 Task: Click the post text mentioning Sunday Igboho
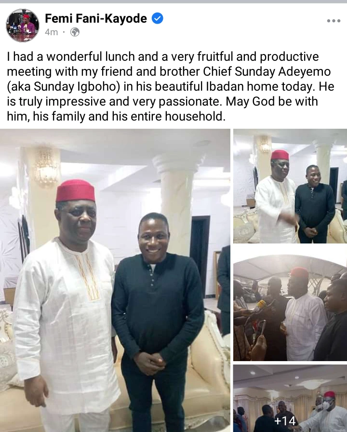click(x=171, y=86)
